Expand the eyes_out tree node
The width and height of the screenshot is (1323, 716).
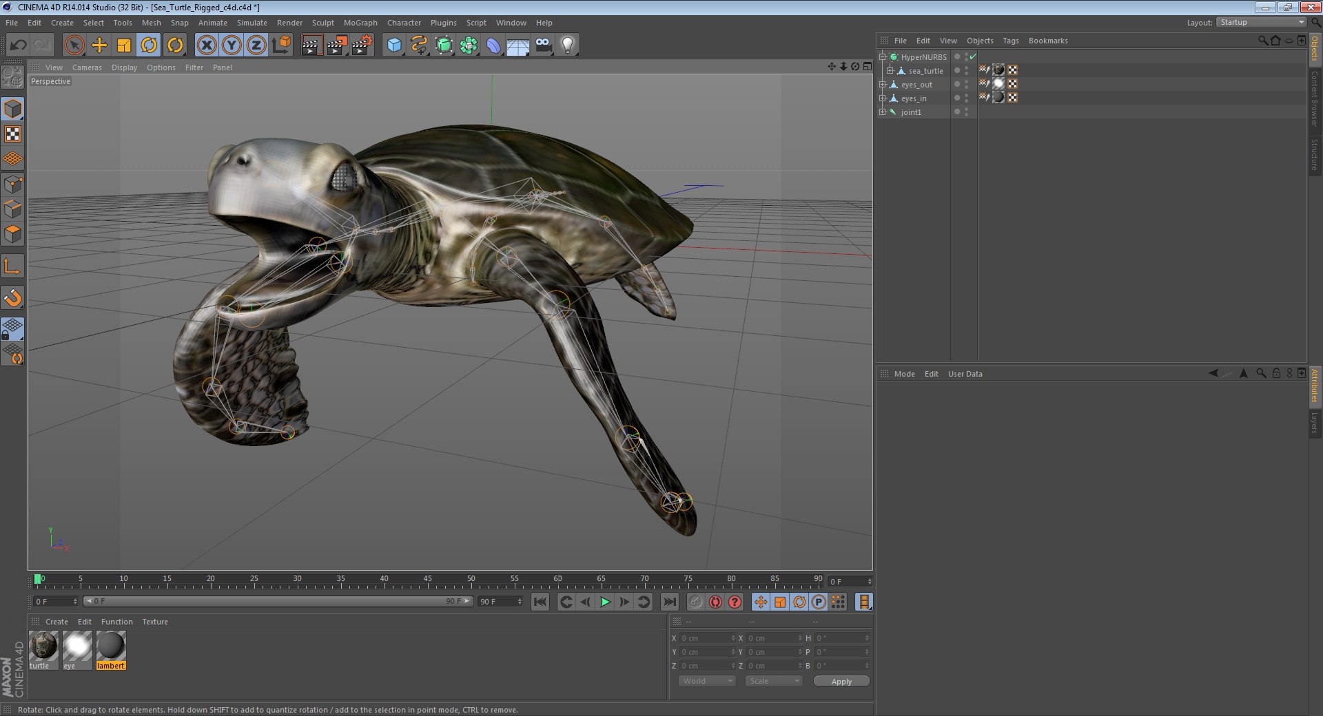coord(883,84)
